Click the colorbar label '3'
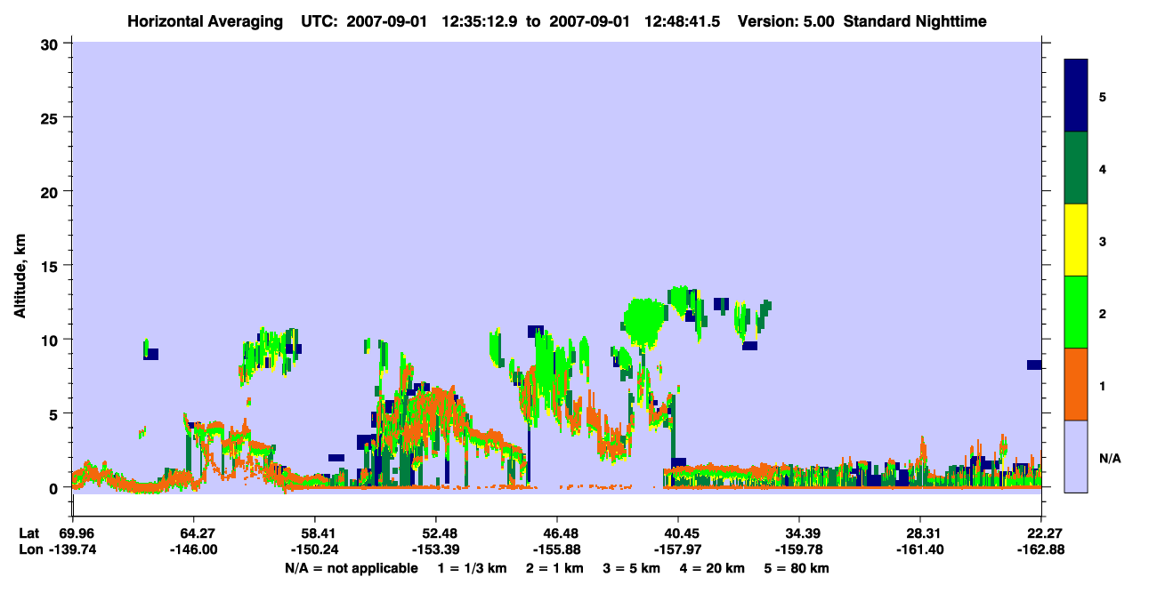The image size is (1157, 593). click(1103, 240)
